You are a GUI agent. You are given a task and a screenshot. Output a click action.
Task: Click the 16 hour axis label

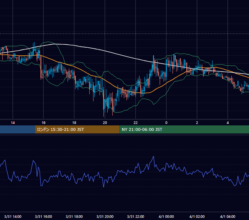(43, 123)
